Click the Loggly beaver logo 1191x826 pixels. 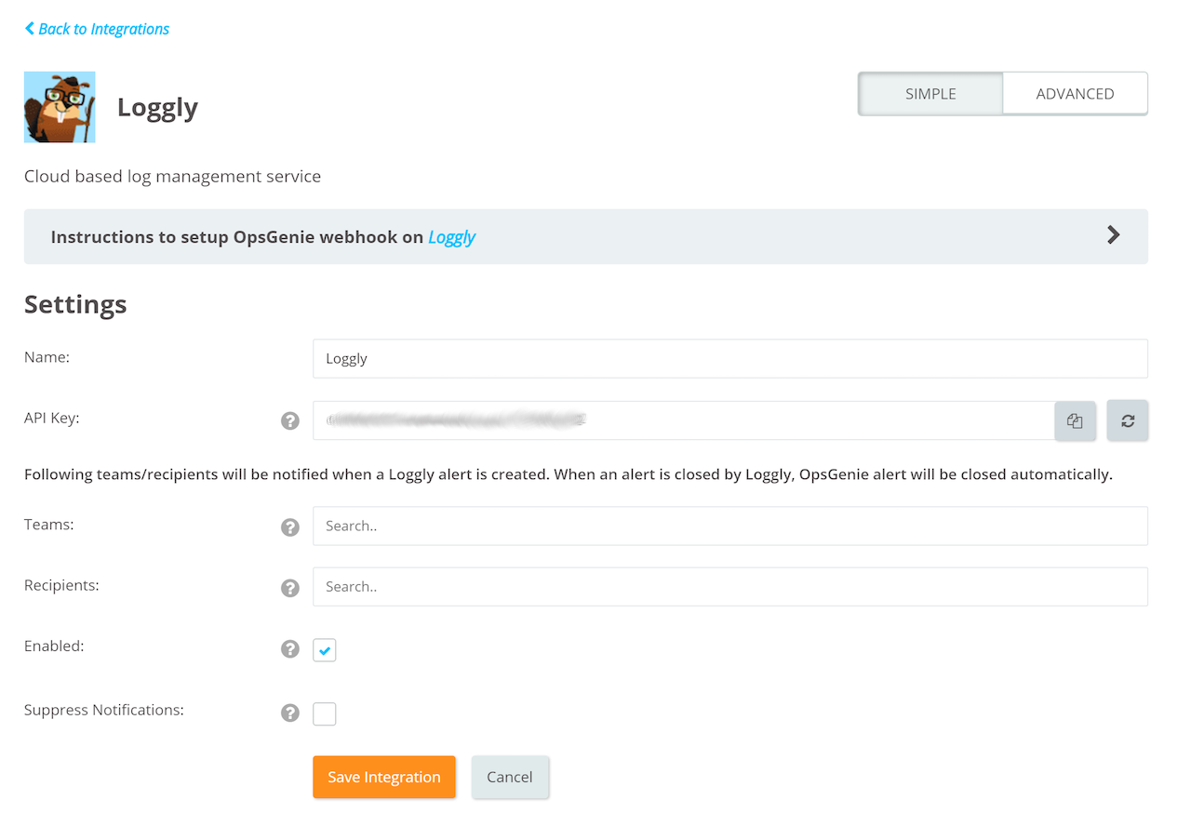(x=60, y=107)
